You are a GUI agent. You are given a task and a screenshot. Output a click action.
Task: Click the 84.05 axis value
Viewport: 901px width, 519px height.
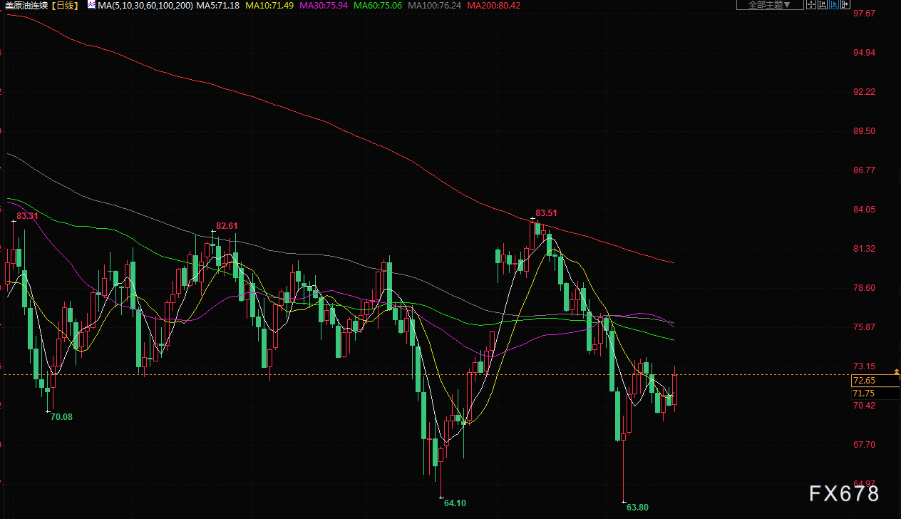(x=864, y=210)
